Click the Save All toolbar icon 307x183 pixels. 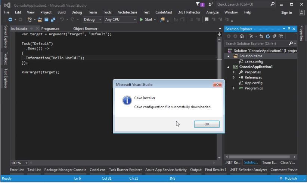[x=53, y=19]
